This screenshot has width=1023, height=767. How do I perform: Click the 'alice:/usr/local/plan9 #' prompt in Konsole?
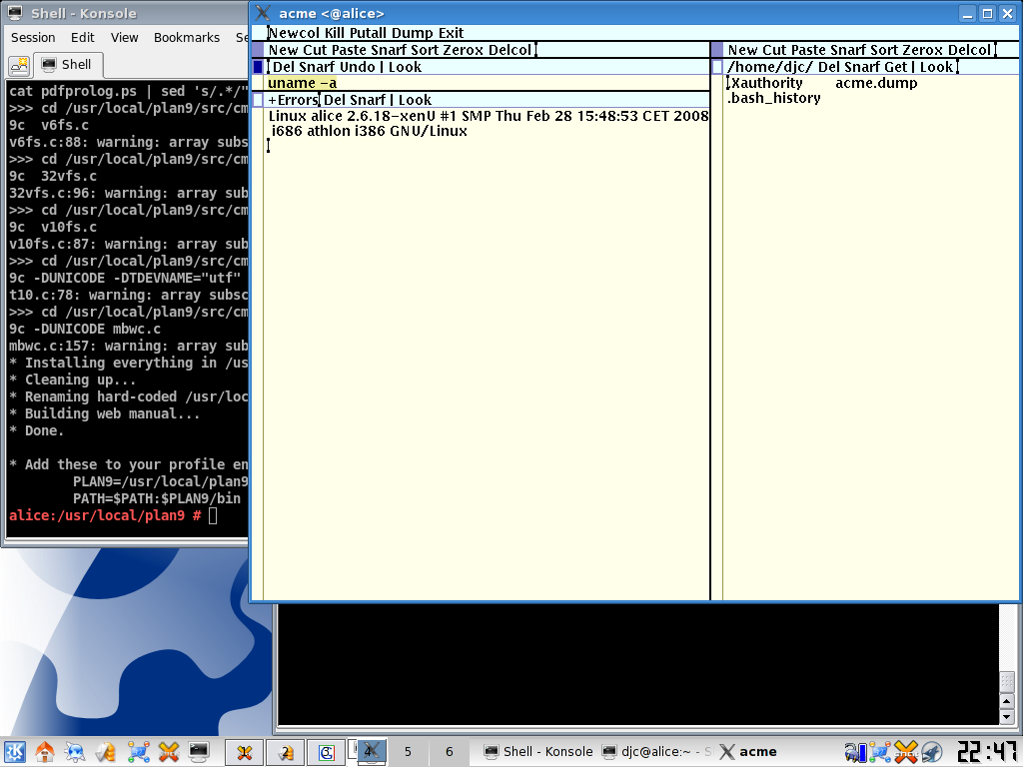105,516
